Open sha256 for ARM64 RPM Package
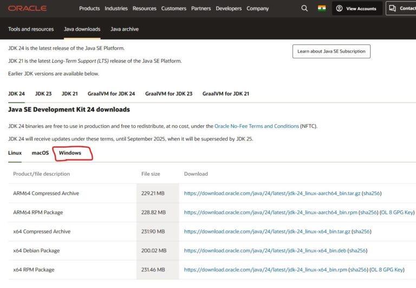 [368, 213]
